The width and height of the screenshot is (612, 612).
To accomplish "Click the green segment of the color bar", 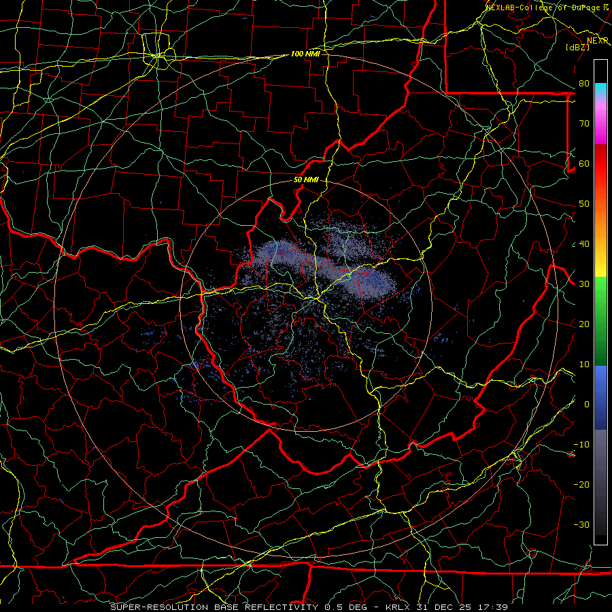I will tap(600, 321).
